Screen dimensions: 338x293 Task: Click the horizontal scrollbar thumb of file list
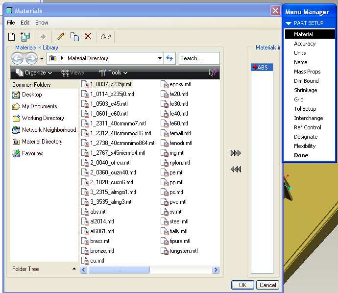[x=119, y=269]
